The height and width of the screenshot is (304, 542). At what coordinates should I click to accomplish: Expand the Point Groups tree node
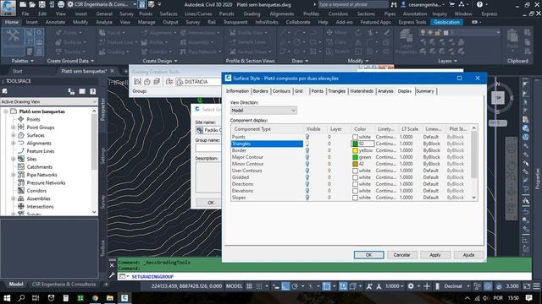click(x=14, y=128)
